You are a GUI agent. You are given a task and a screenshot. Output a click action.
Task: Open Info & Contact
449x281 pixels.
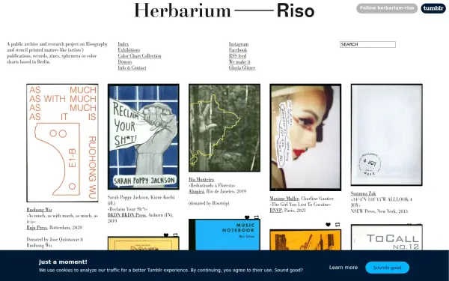tap(132, 68)
